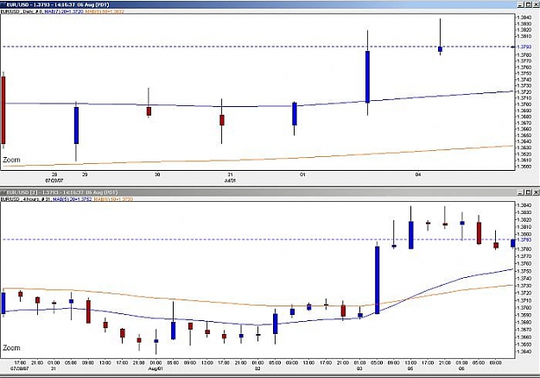Minimize the top EUR/USD Daily chart window
540x378 pixels.
[x=521, y=4]
